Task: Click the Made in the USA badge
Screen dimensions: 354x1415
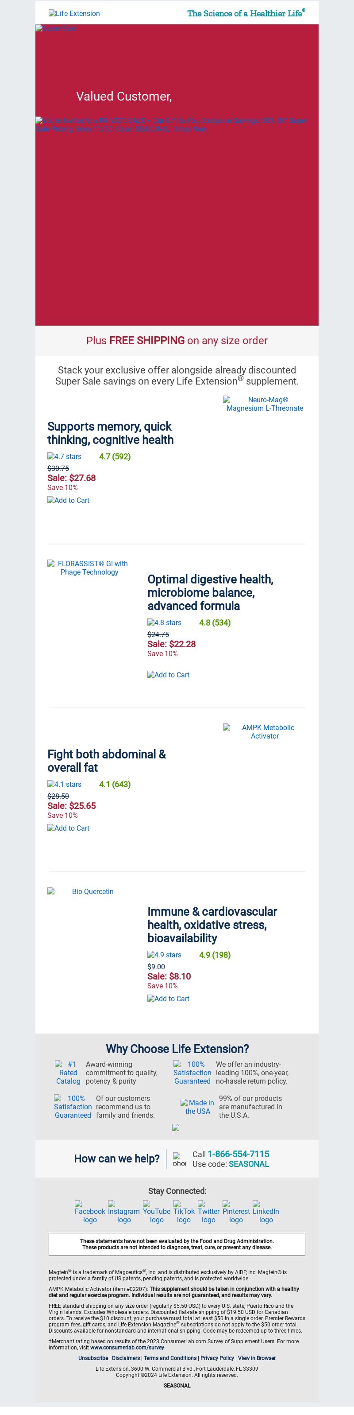Action: click(x=198, y=1106)
